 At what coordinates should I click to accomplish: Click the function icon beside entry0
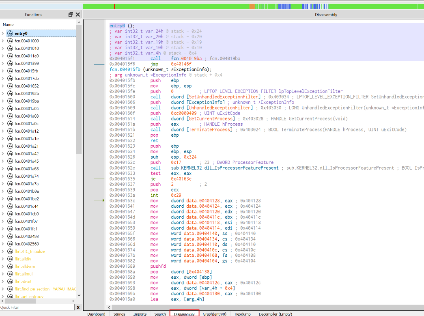tap(10, 33)
